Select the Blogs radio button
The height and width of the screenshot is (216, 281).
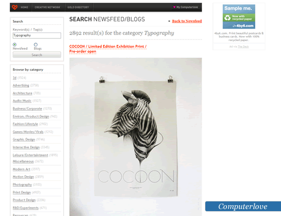[x=36, y=44]
